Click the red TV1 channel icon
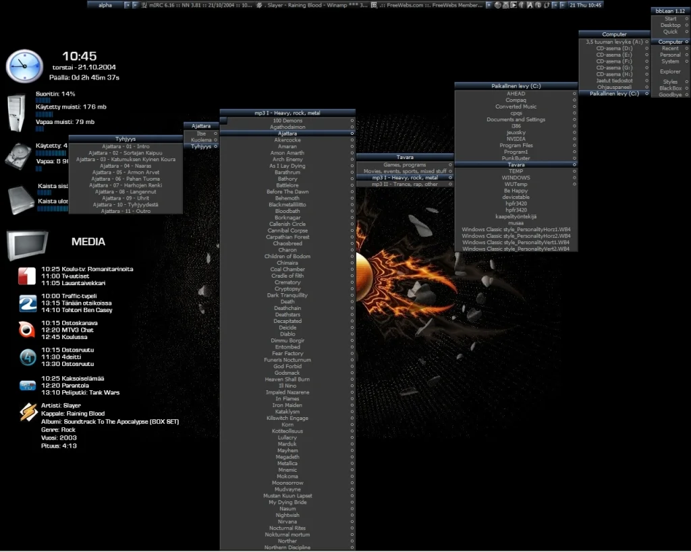The height and width of the screenshot is (552, 691). click(x=27, y=276)
